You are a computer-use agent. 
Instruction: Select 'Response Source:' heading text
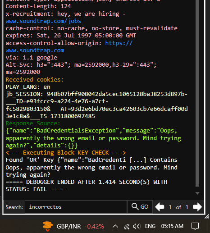point(33,123)
